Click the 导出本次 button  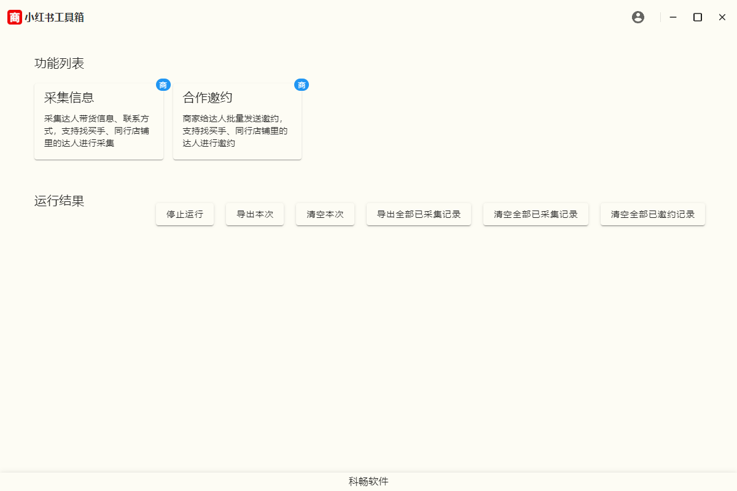[x=255, y=214]
